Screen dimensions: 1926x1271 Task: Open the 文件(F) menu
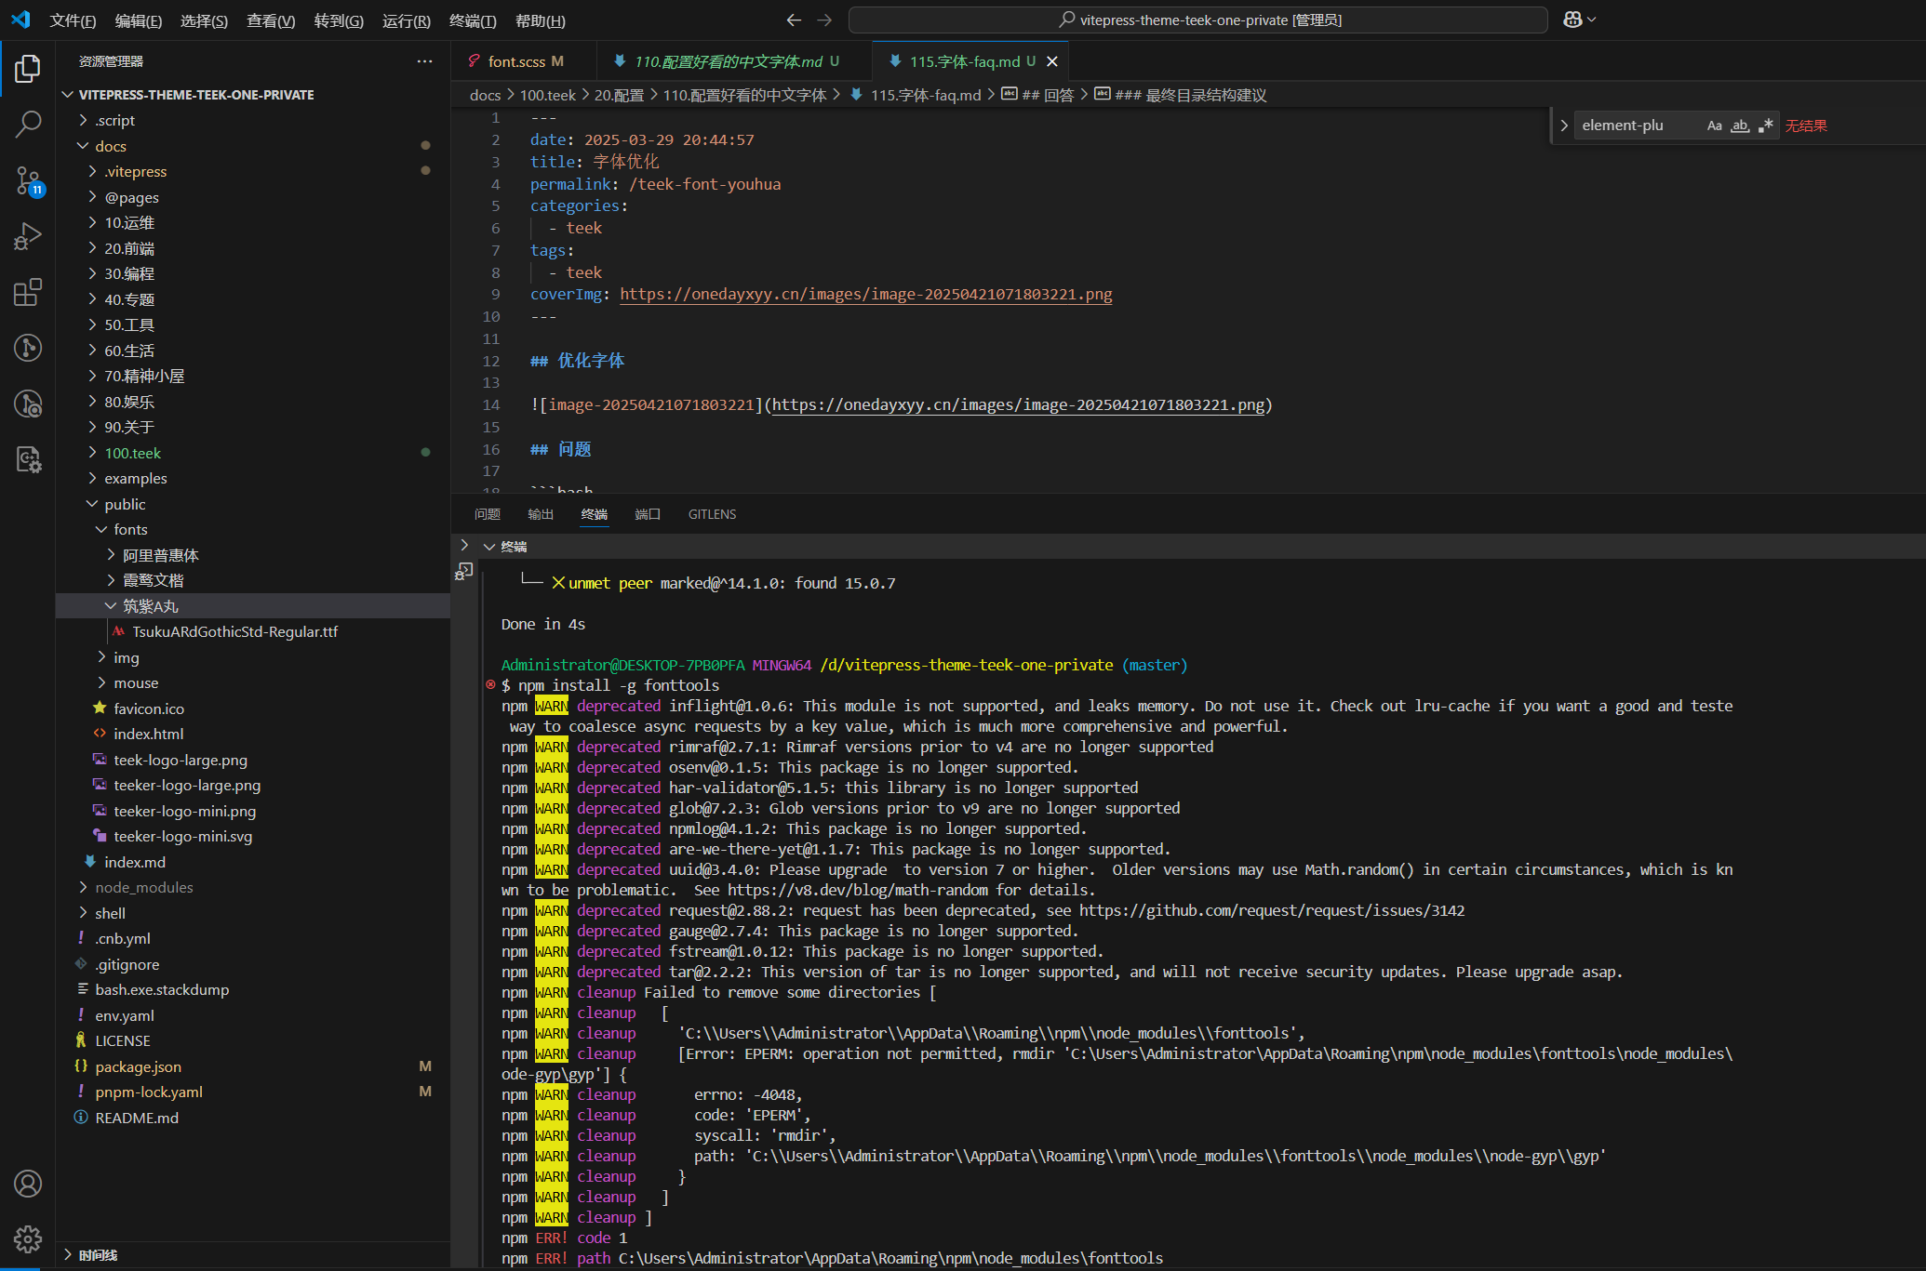click(73, 20)
